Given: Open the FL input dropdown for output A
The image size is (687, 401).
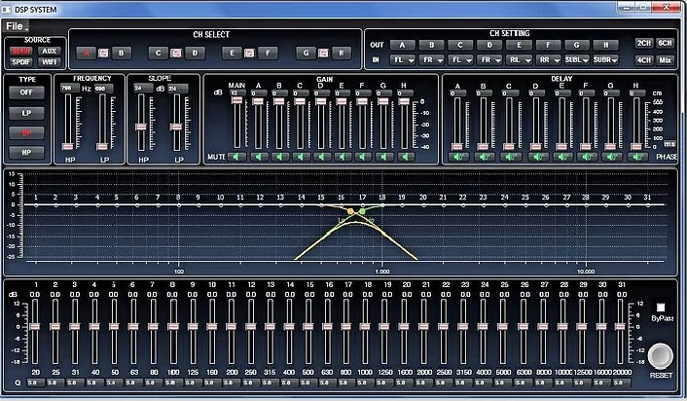Looking at the screenshot, I should 403,59.
